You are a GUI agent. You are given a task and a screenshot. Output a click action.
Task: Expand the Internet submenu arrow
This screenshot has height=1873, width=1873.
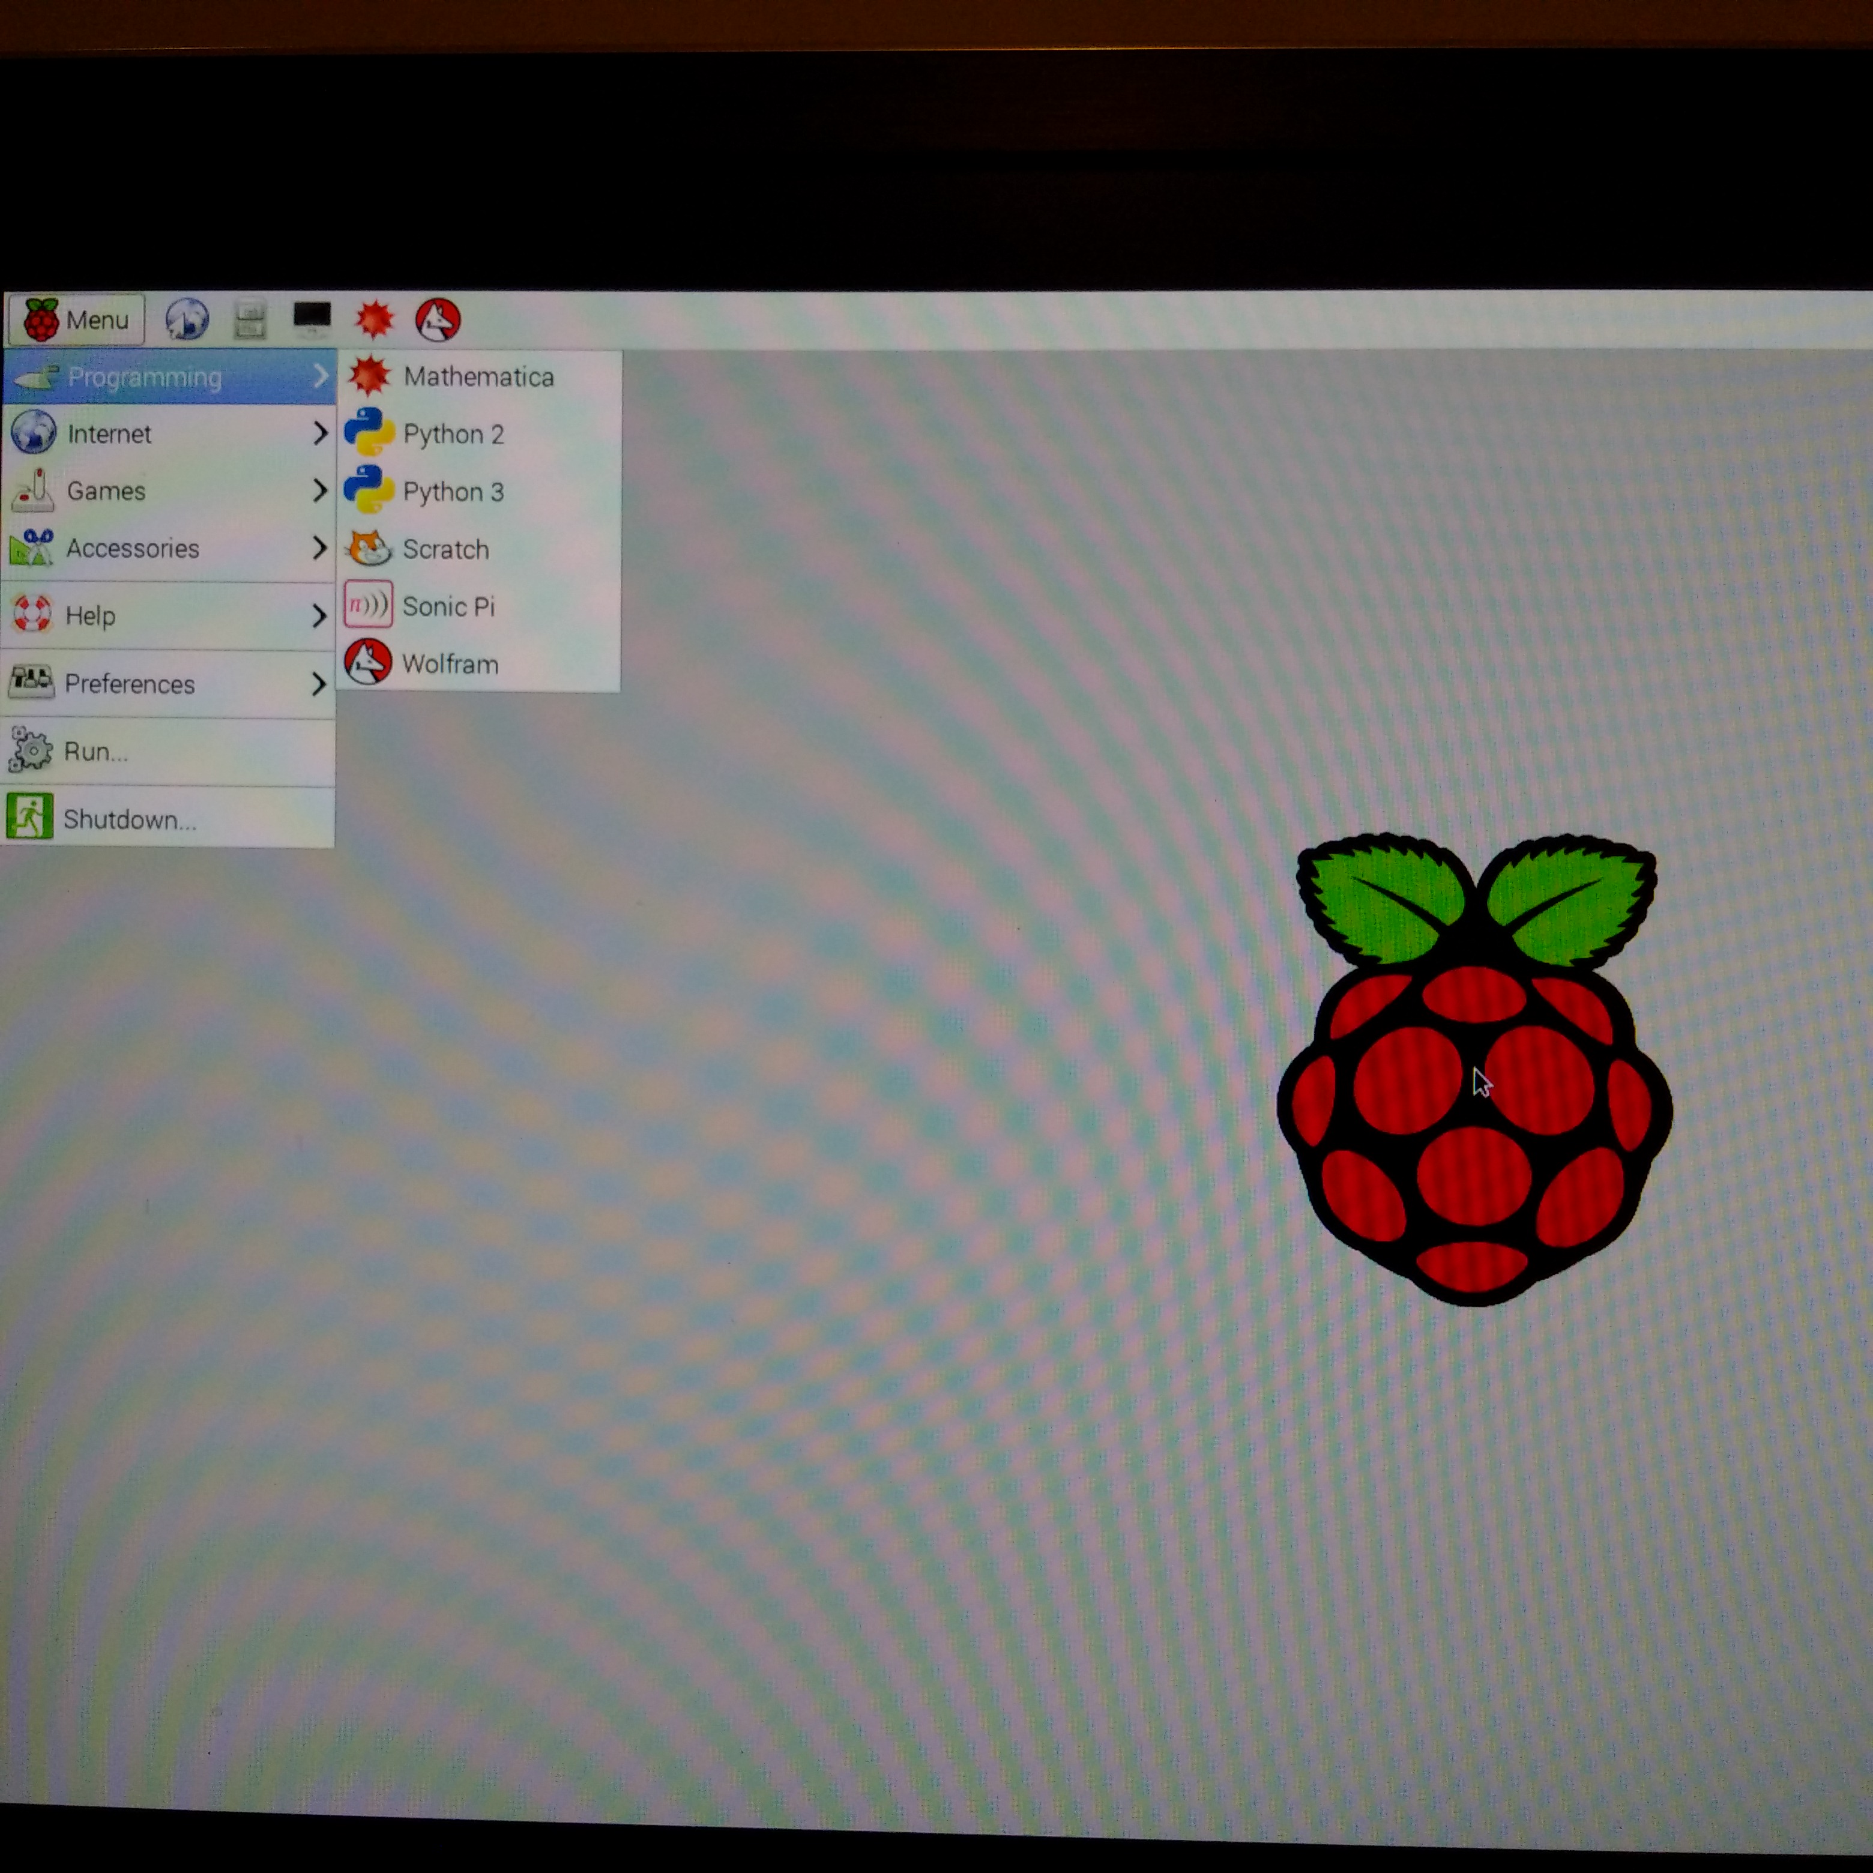coord(319,433)
